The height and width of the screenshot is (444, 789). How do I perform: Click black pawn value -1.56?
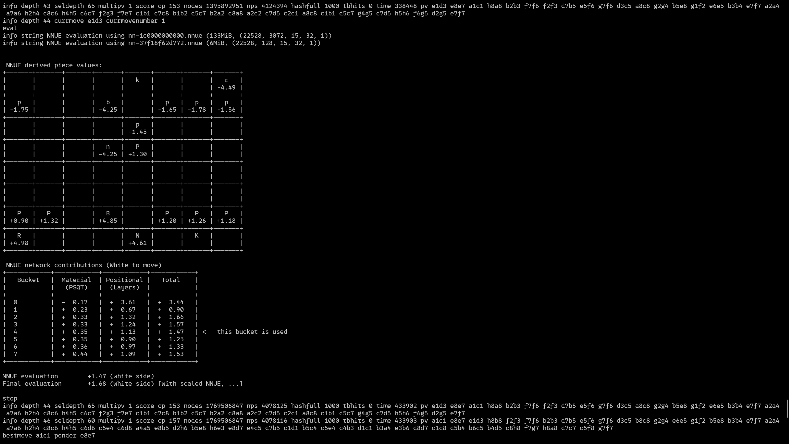click(226, 110)
